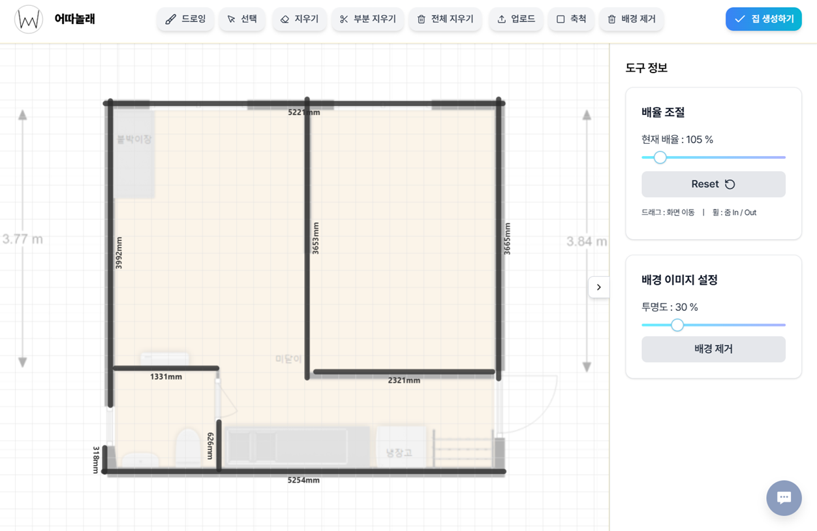Click the 투명도 opacity slider handle
This screenshot has width=817, height=531.
click(677, 325)
